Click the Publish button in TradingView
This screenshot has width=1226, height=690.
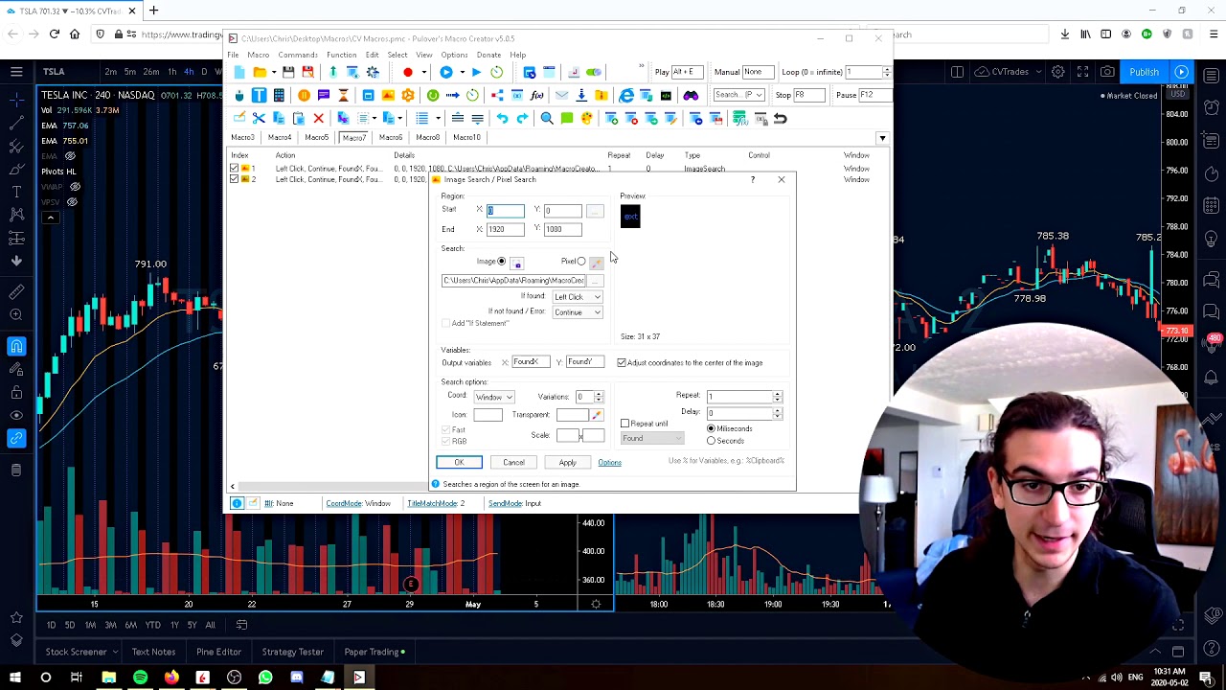(1144, 72)
